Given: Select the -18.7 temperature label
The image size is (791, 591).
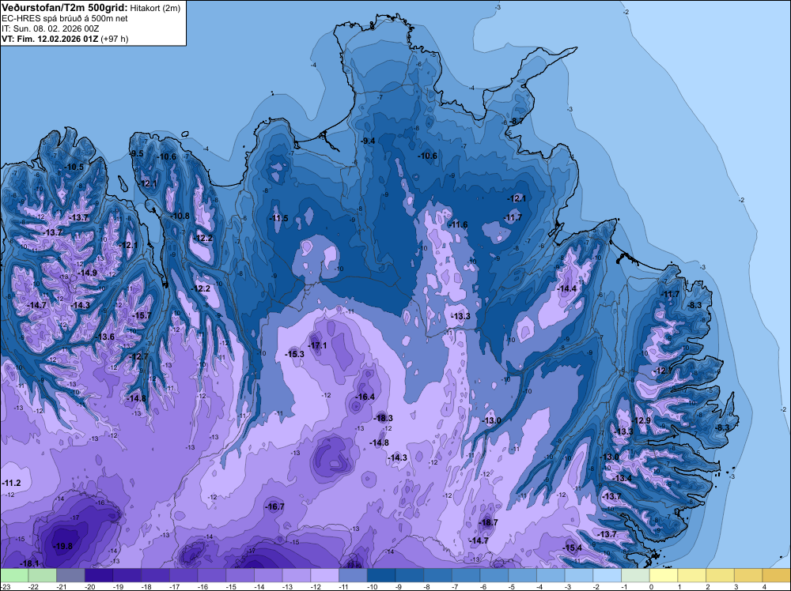Looking at the screenshot, I should click(x=488, y=522).
